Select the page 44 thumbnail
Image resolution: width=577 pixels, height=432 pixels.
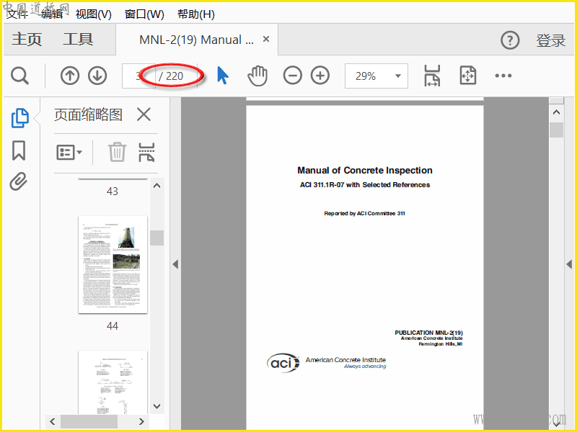pyautogui.click(x=113, y=264)
